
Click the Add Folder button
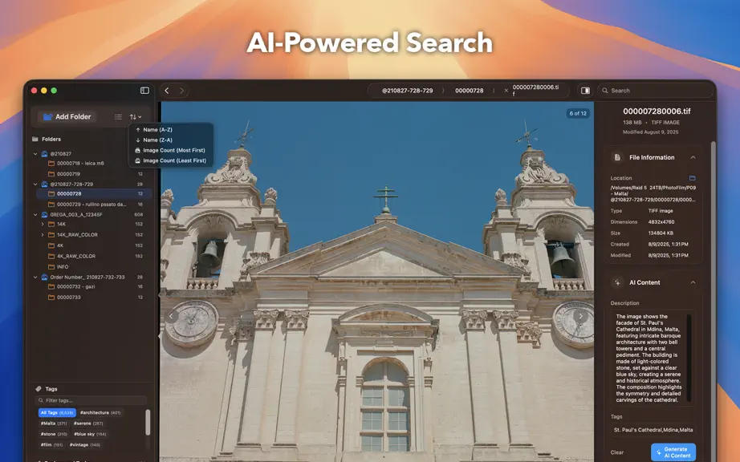point(67,116)
